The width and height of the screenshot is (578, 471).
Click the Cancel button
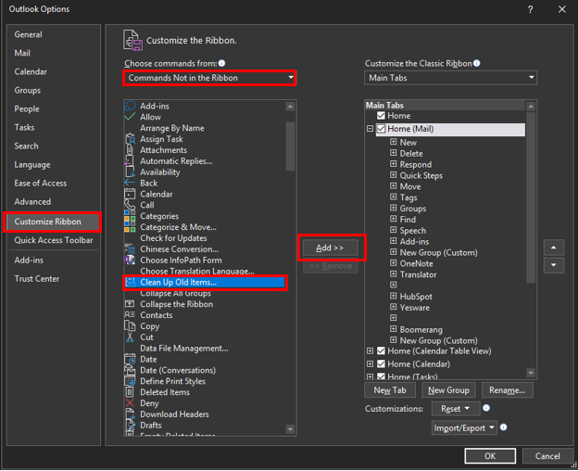click(547, 456)
